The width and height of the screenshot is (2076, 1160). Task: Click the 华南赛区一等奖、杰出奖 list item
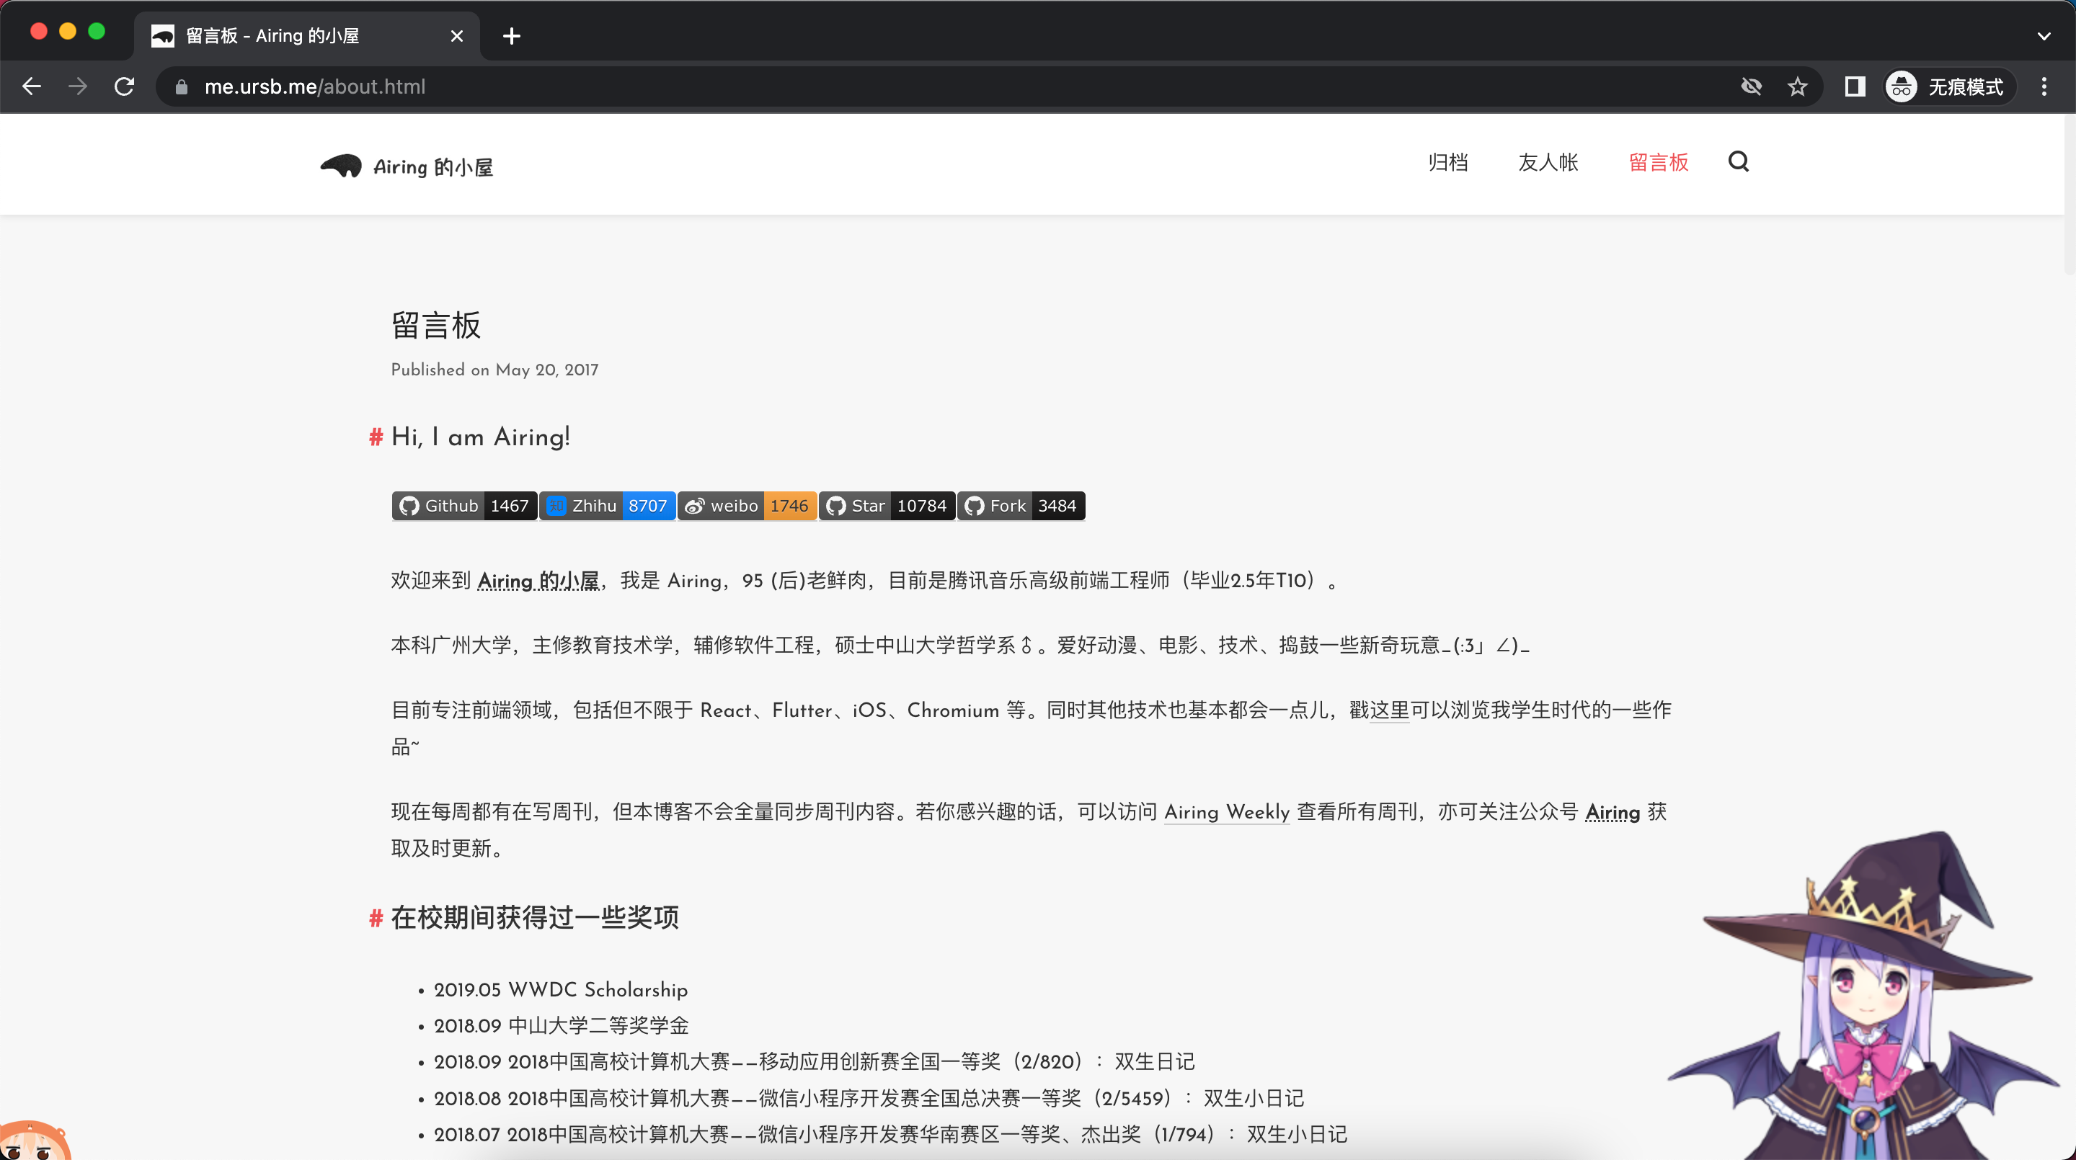(x=890, y=1134)
